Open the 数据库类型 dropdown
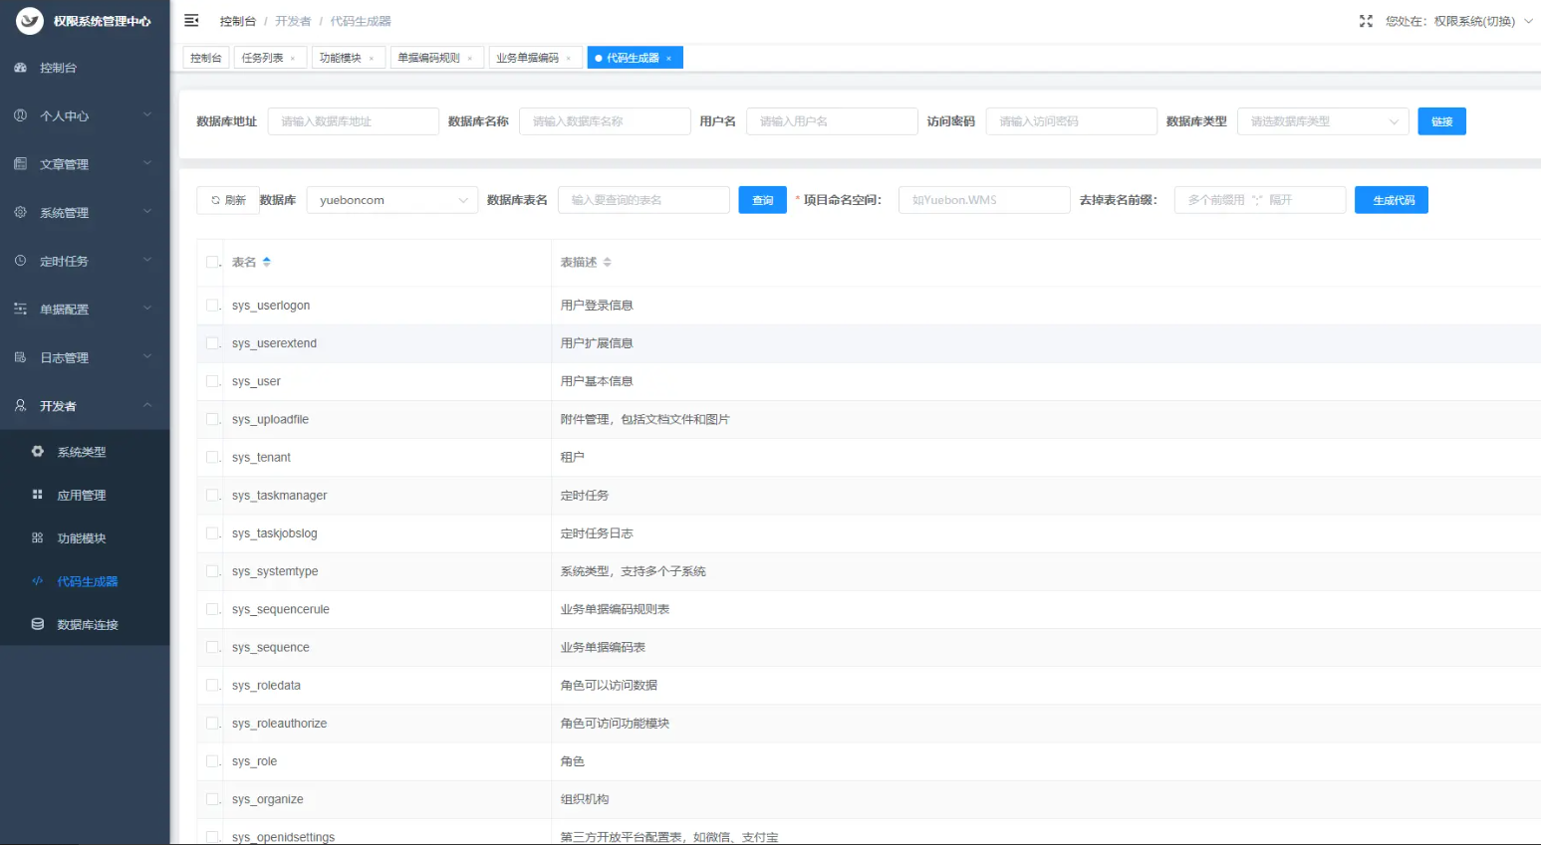This screenshot has height=845, width=1541. (1323, 121)
